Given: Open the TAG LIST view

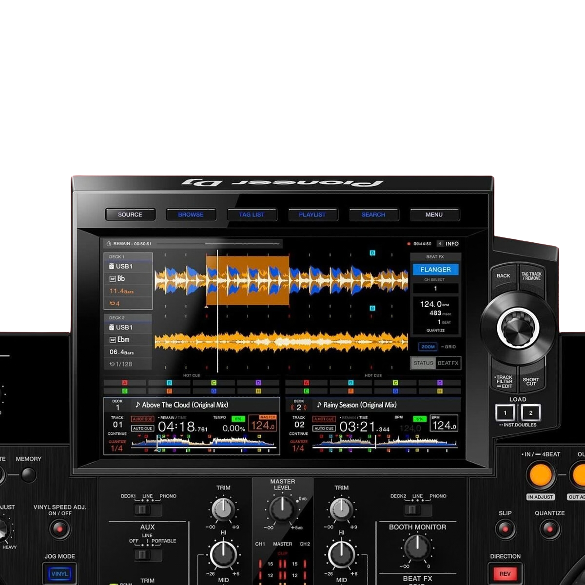Looking at the screenshot, I should coord(252,214).
